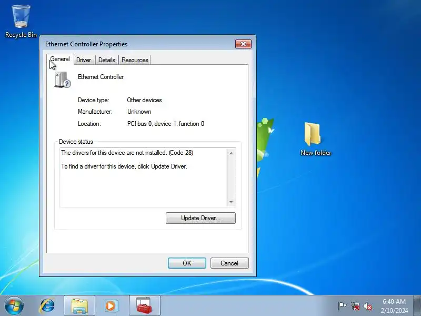This screenshot has height=316, width=421.
Task: Click the Ethernet Controller device icon
Action: point(62,80)
